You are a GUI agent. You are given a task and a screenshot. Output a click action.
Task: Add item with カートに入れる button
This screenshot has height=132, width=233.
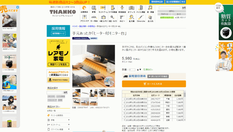click(x=154, y=84)
